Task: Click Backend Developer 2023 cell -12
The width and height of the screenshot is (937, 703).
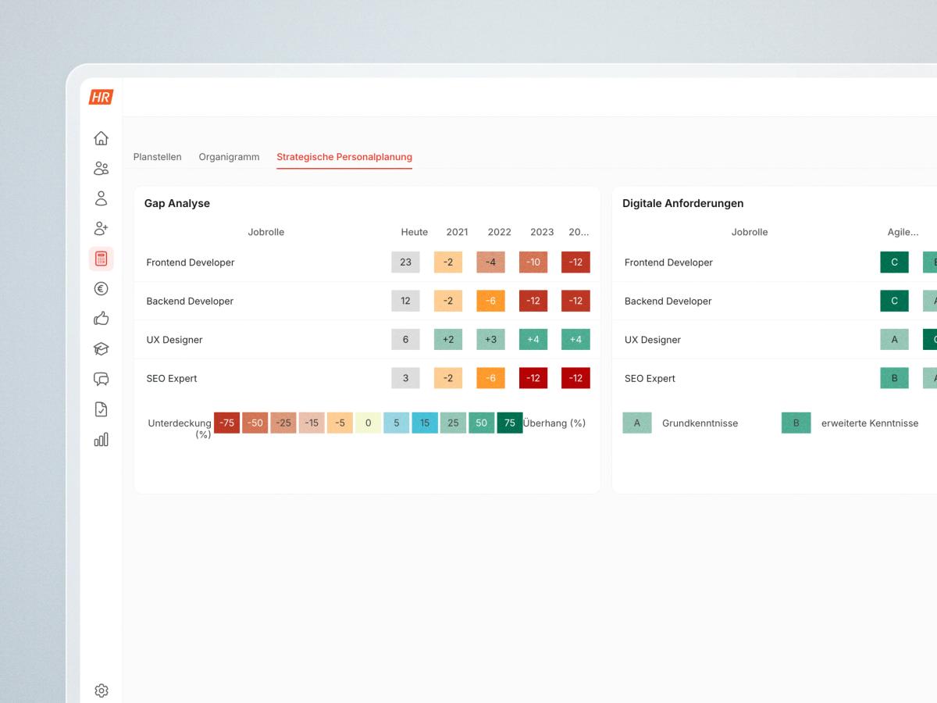Action: [533, 301]
